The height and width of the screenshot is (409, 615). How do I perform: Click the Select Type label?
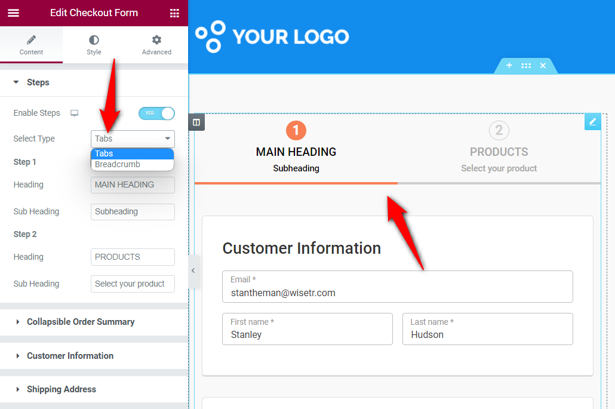(34, 139)
